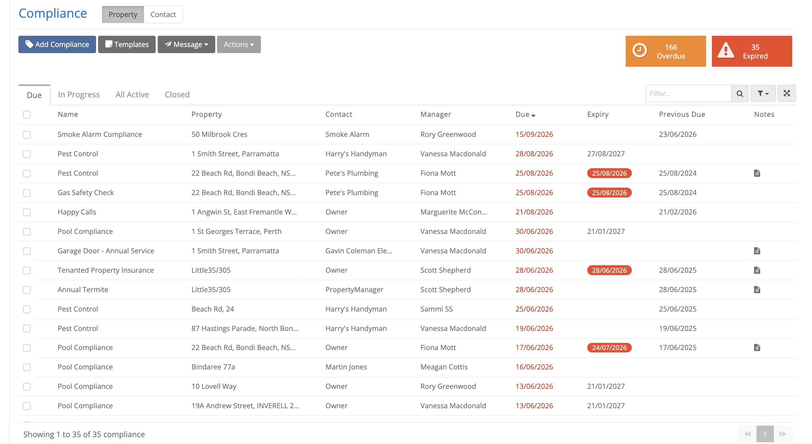
Task: Select the Property view toggle
Action: click(x=123, y=15)
